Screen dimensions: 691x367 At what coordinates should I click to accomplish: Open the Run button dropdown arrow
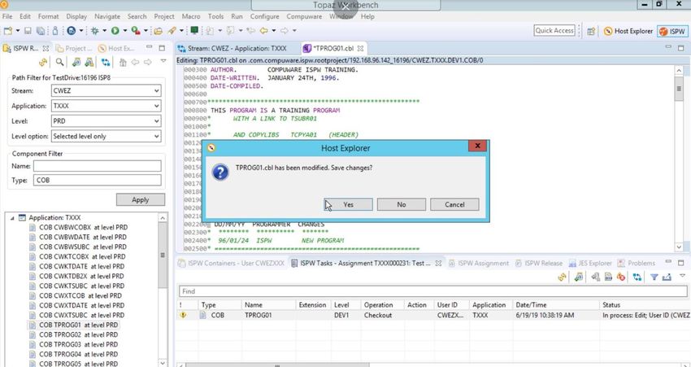[x=125, y=31]
